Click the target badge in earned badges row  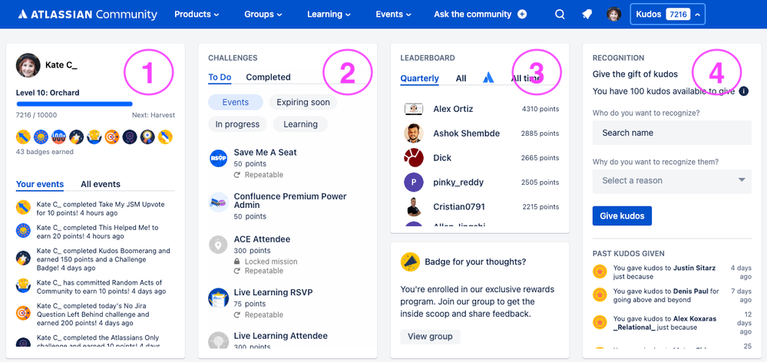tap(112, 137)
